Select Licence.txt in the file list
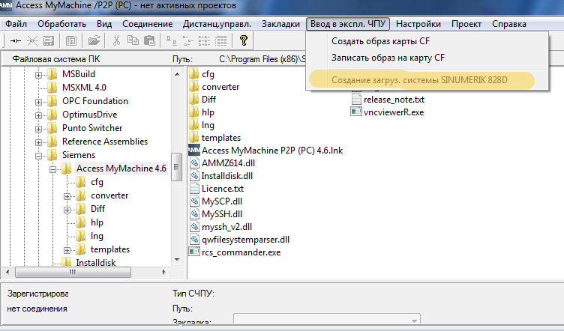This screenshot has width=564, height=331. point(223,189)
